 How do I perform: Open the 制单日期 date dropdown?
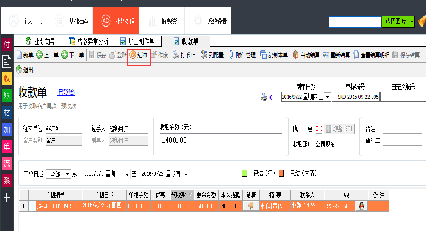coord(326,97)
